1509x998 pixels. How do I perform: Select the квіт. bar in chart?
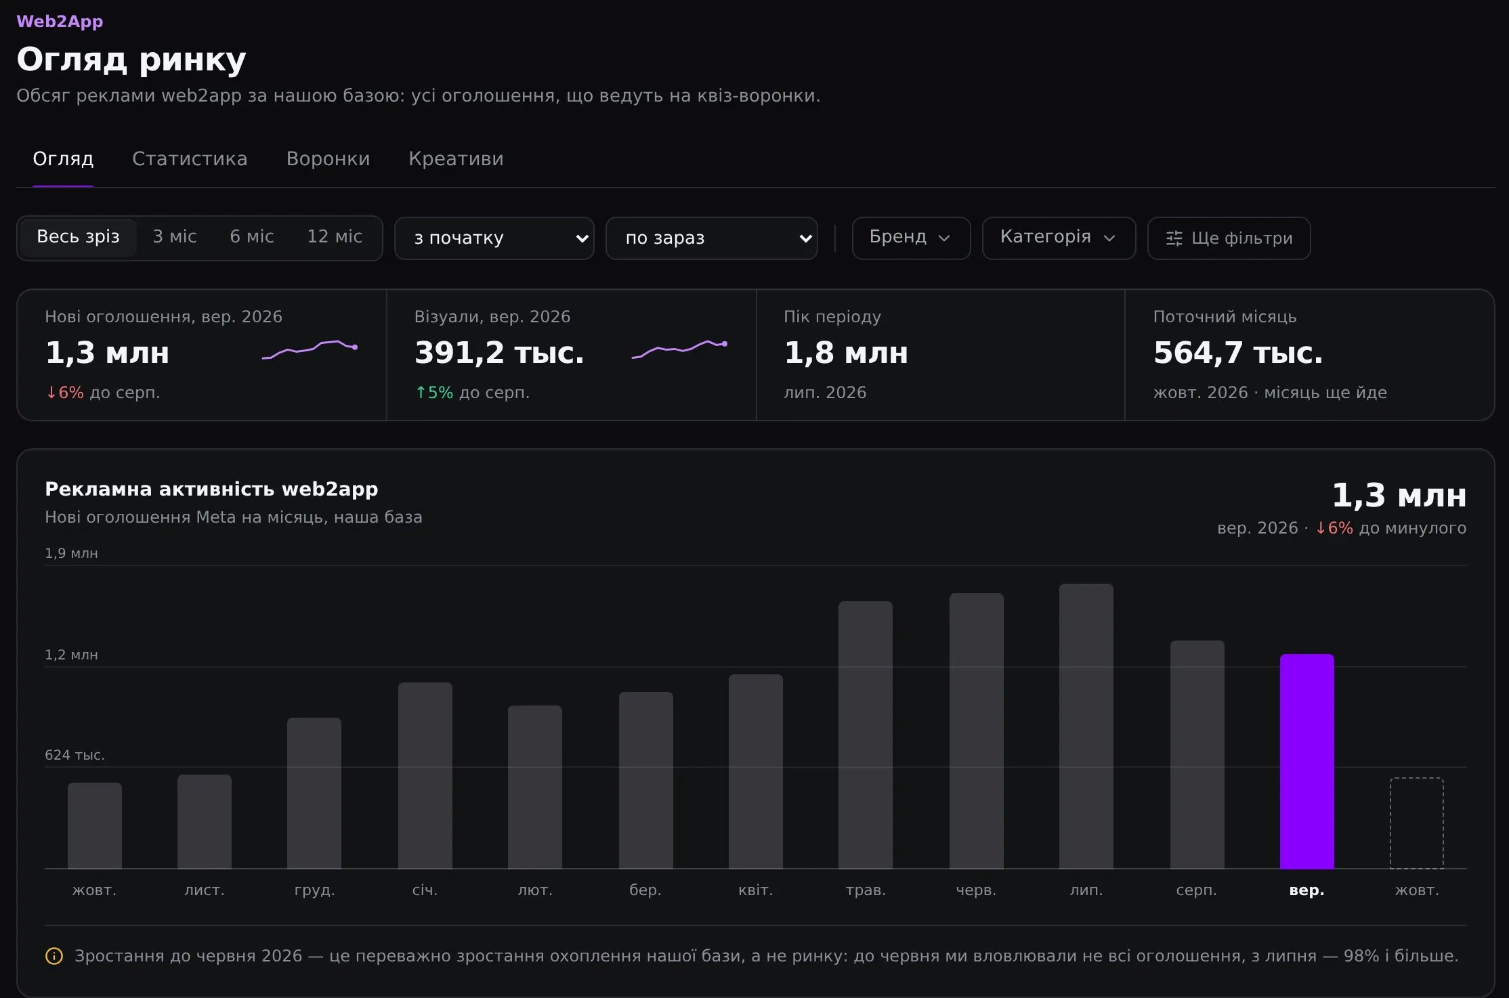click(755, 771)
